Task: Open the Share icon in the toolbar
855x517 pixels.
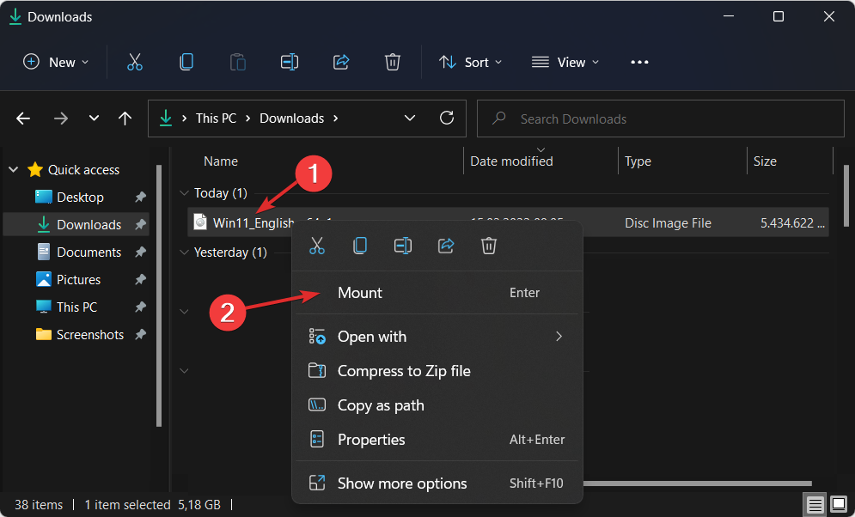Action: coord(341,62)
